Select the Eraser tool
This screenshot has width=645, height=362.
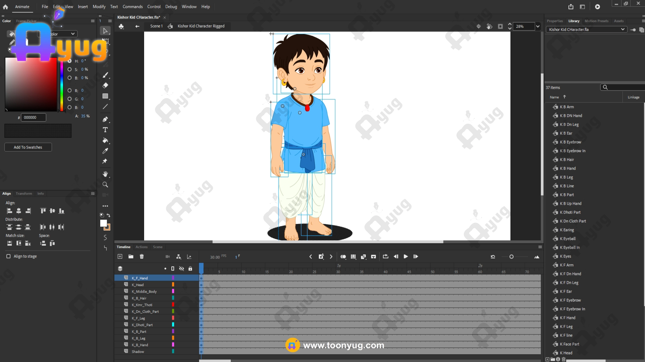point(105,85)
